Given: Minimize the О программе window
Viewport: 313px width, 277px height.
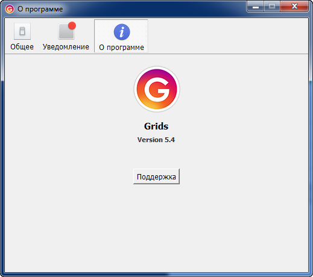Looking at the screenshot, I should [x=256, y=7].
